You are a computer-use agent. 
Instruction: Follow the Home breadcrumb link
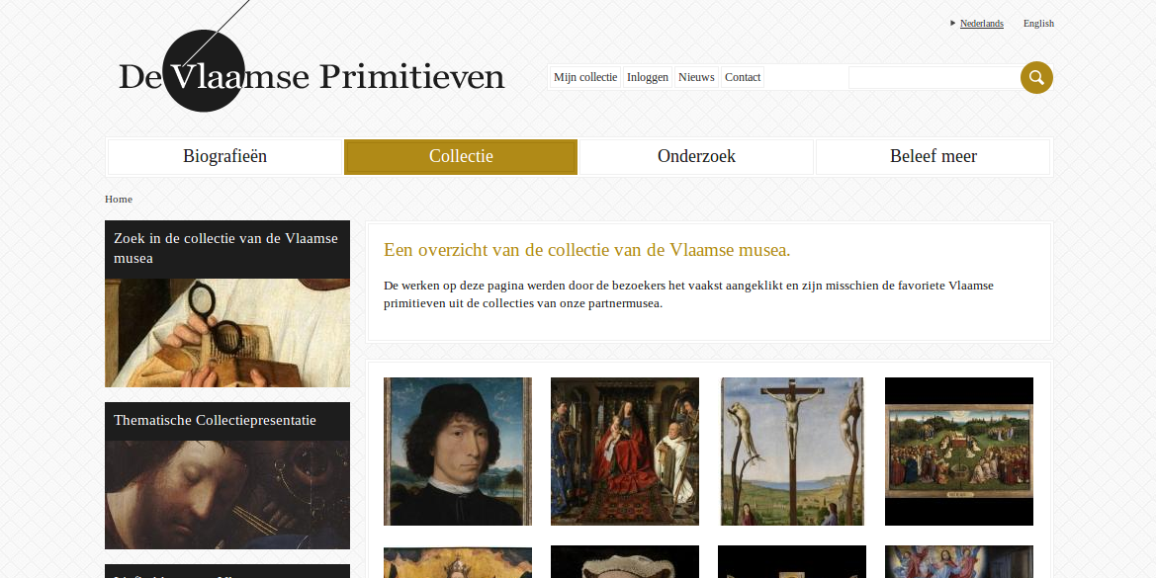click(x=119, y=199)
